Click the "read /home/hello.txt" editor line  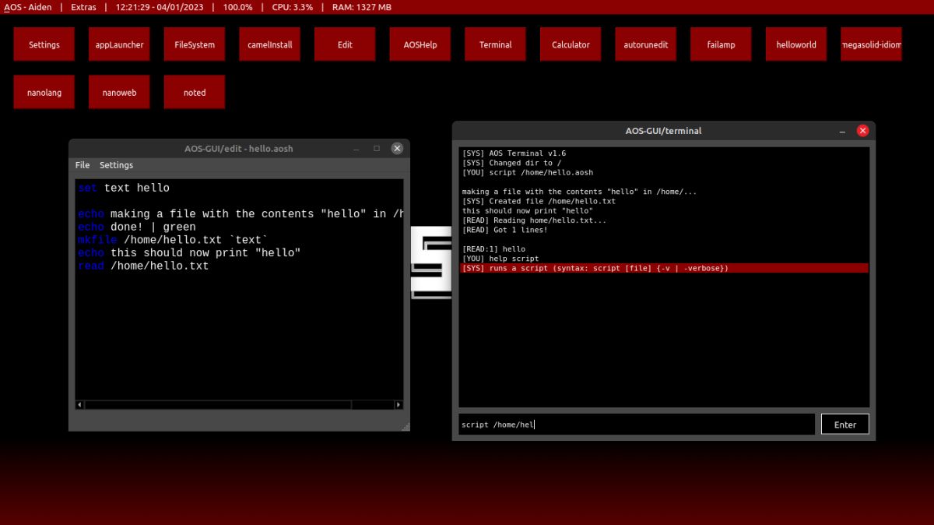click(143, 266)
